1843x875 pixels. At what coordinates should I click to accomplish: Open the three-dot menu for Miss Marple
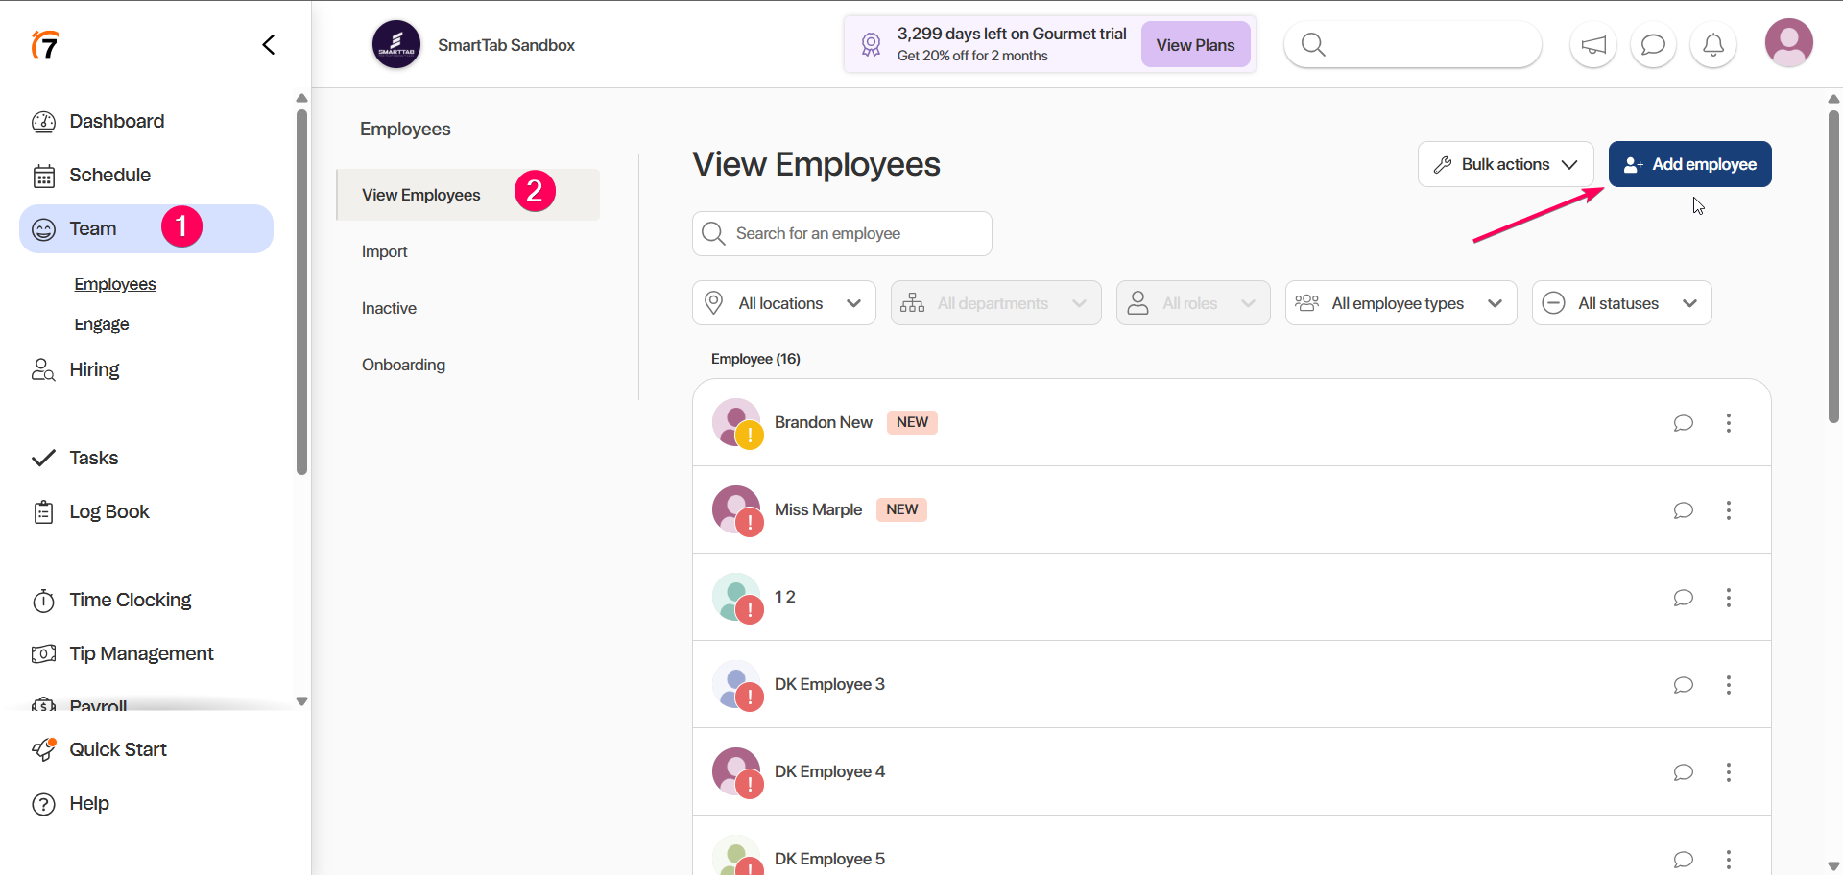click(x=1728, y=510)
